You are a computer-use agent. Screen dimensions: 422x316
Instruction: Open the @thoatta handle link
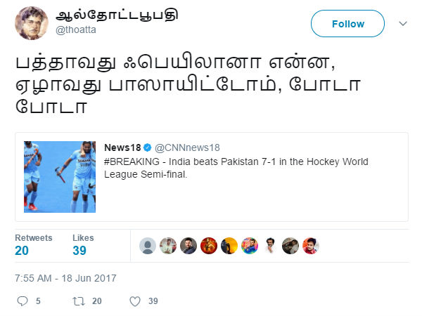tap(76, 29)
